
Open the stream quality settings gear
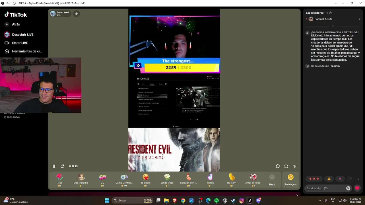click(x=278, y=166)
